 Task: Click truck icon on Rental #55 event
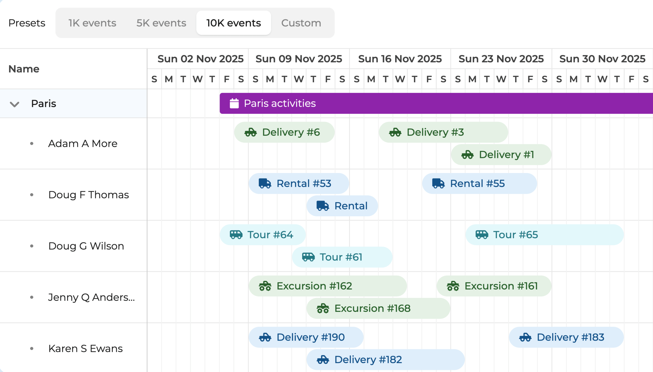(438, 183)
